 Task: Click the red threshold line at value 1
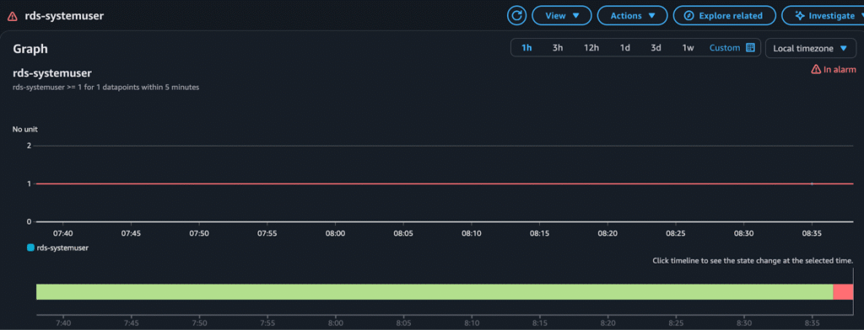pos(444,184)
